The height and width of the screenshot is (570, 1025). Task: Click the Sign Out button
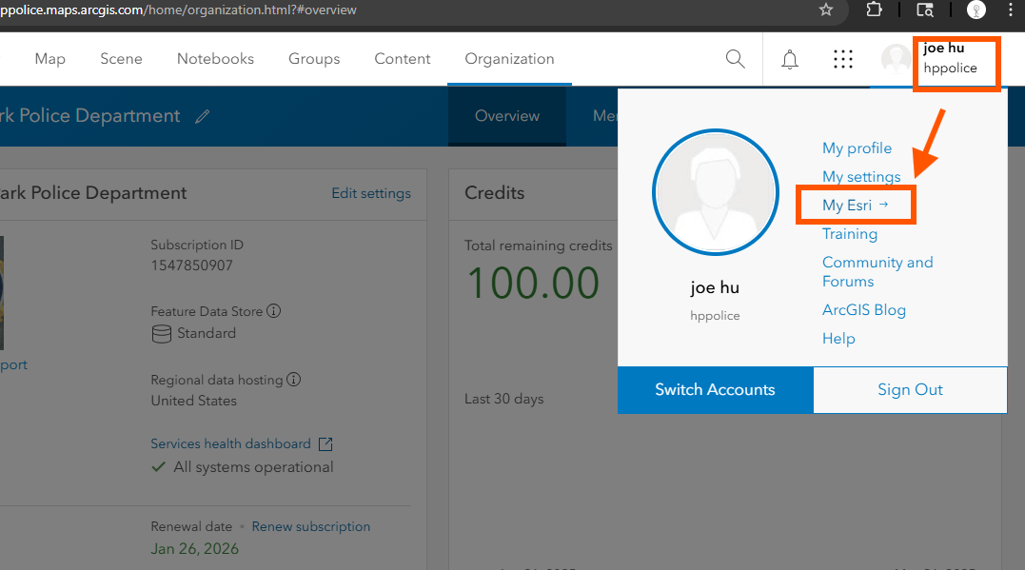[910, 389]
